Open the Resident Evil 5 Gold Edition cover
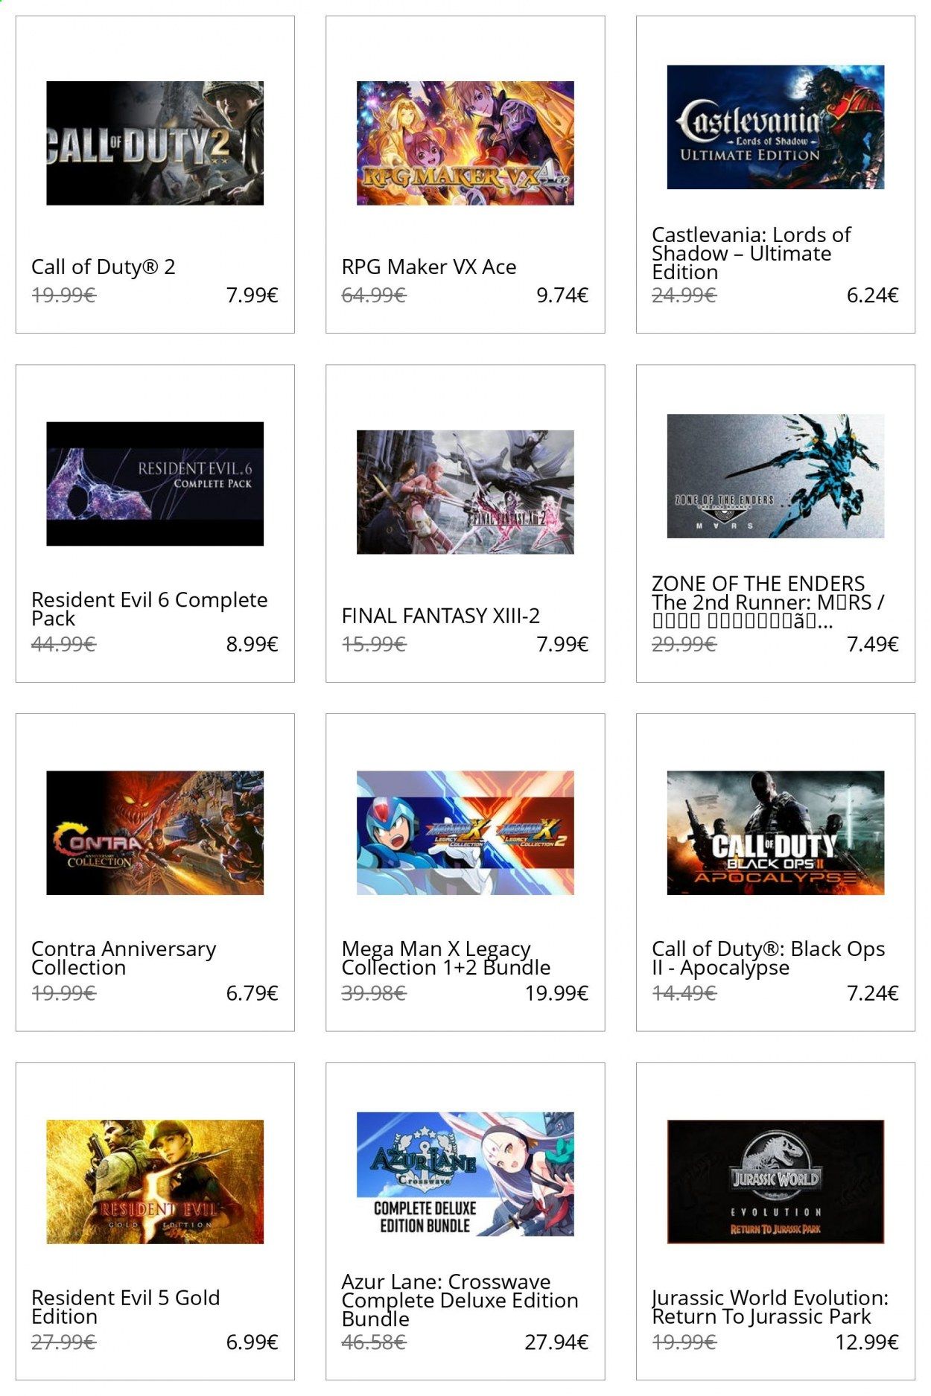The height and width of the screenshot is (1396, 931). coord(155,1182)
